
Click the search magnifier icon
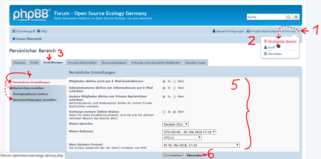tap(288, 17)
